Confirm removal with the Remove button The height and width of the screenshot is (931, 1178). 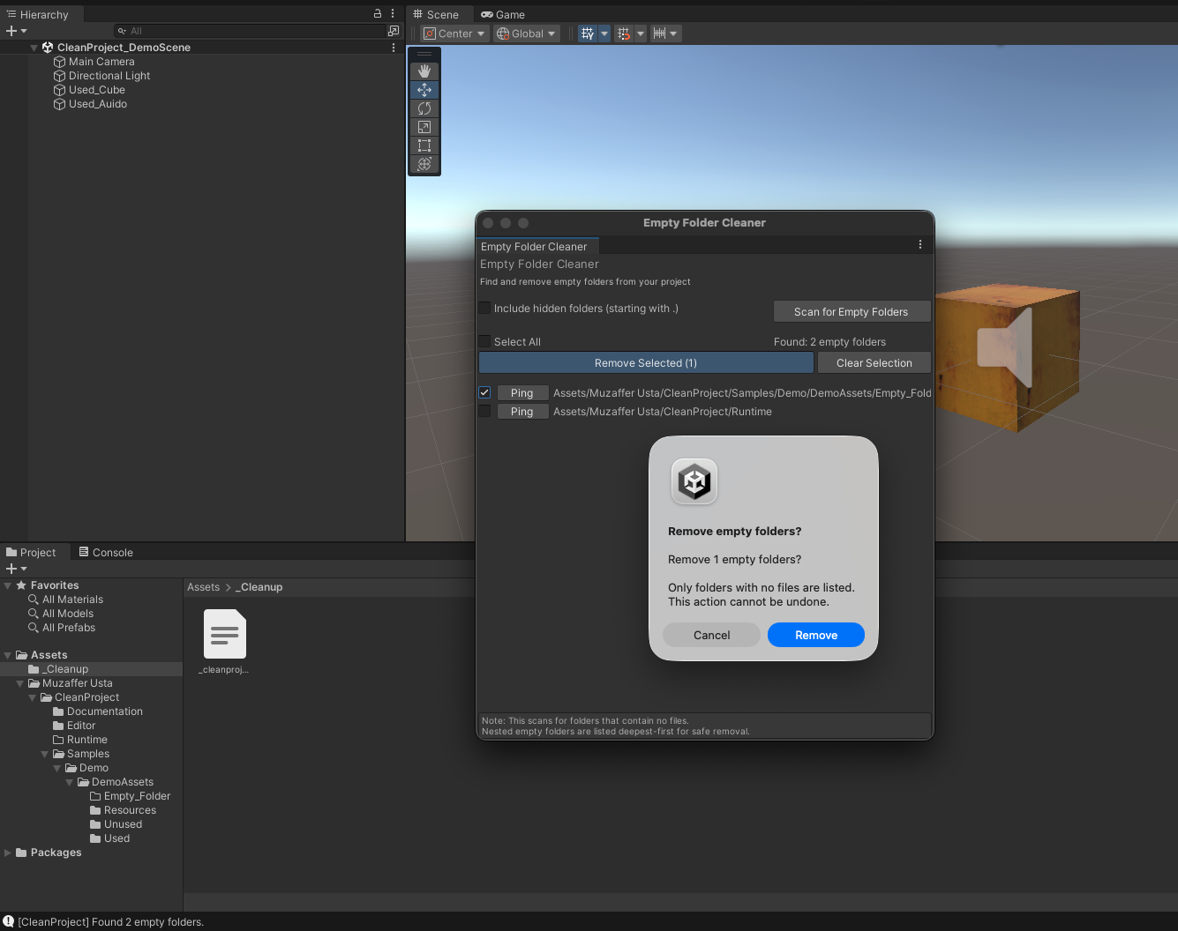[x=816, y=635]
